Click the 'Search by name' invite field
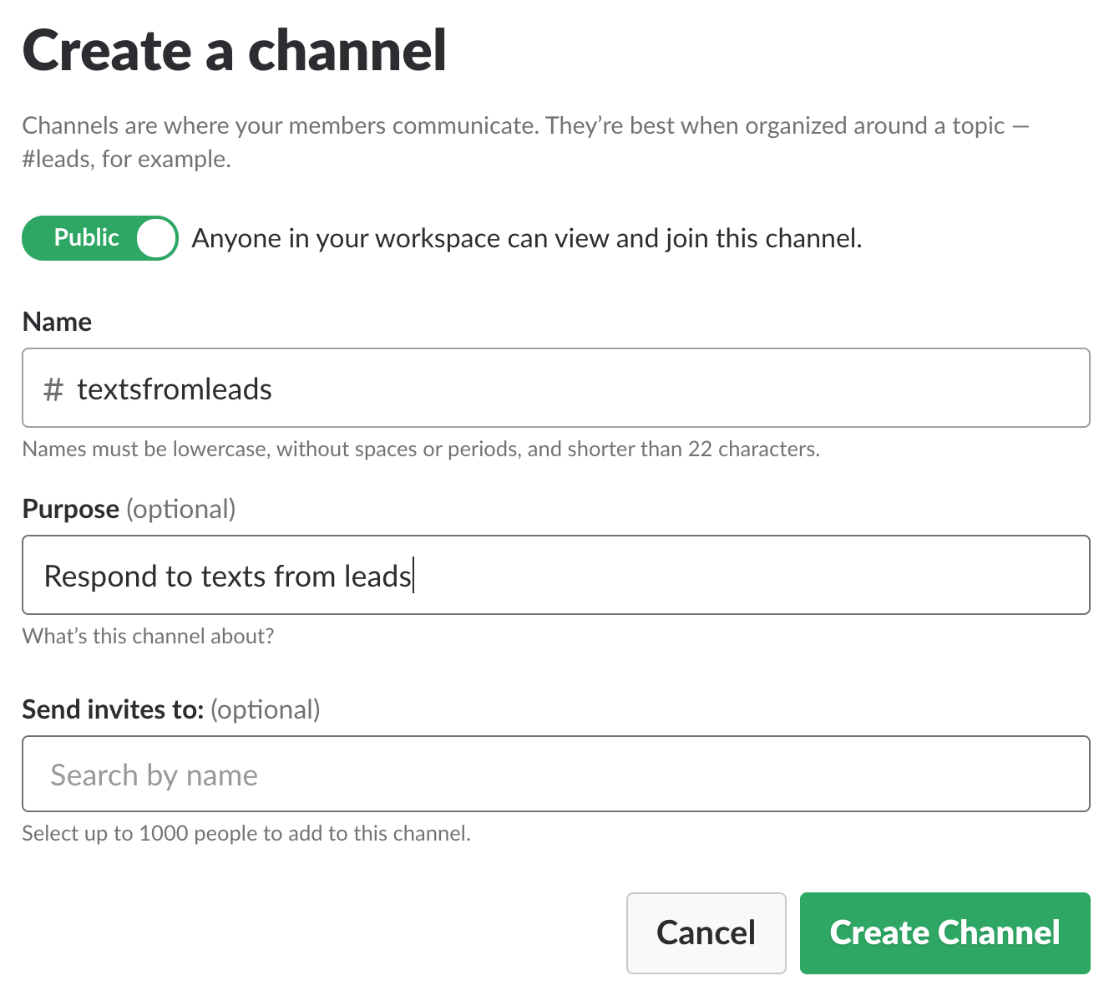The image size is (1109, 996). (x=555, y=775)
